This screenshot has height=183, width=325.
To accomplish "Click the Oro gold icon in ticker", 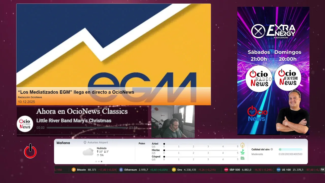I will (174, 170).
